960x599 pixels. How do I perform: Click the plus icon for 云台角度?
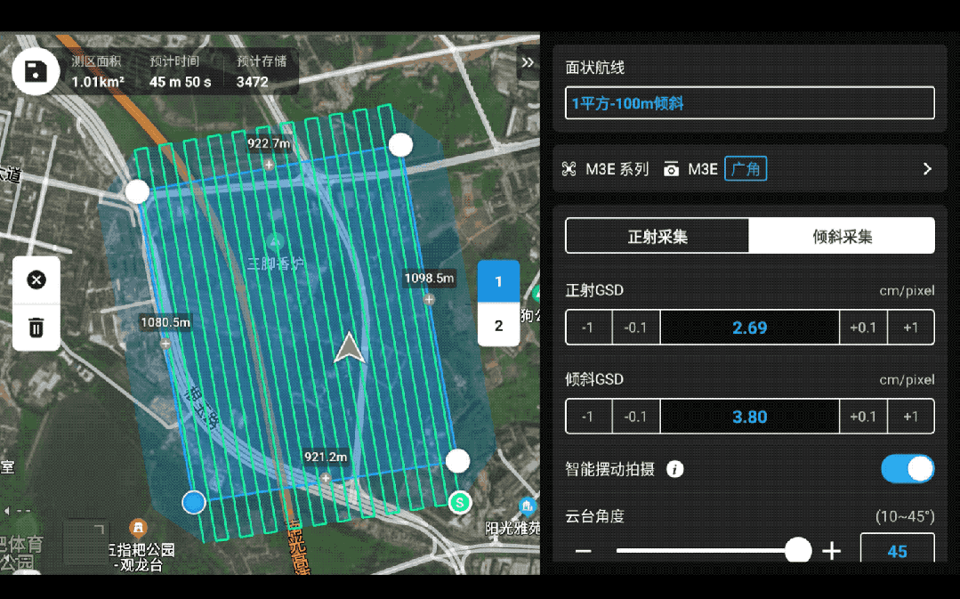[831, 552]
